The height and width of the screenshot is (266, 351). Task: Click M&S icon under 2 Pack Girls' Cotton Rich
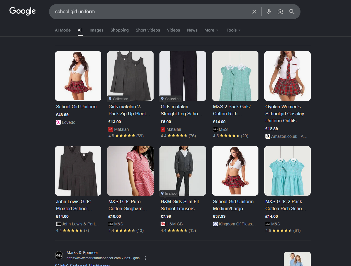[216, 129]
